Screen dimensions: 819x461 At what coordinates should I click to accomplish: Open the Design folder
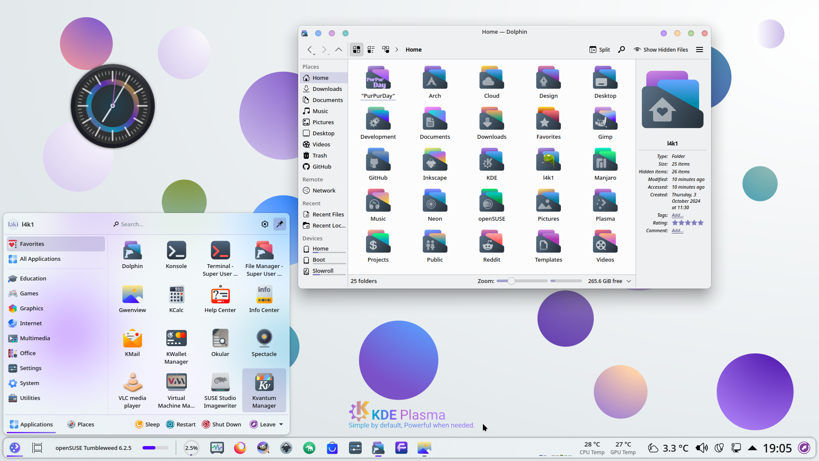(x=548, y=82)
